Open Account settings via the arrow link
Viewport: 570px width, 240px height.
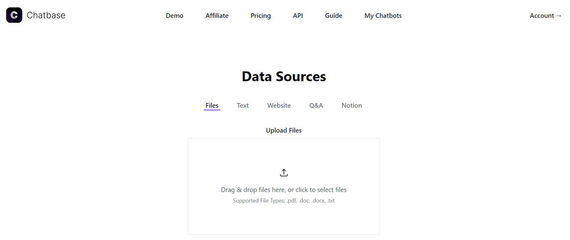(x=545, y=16)
